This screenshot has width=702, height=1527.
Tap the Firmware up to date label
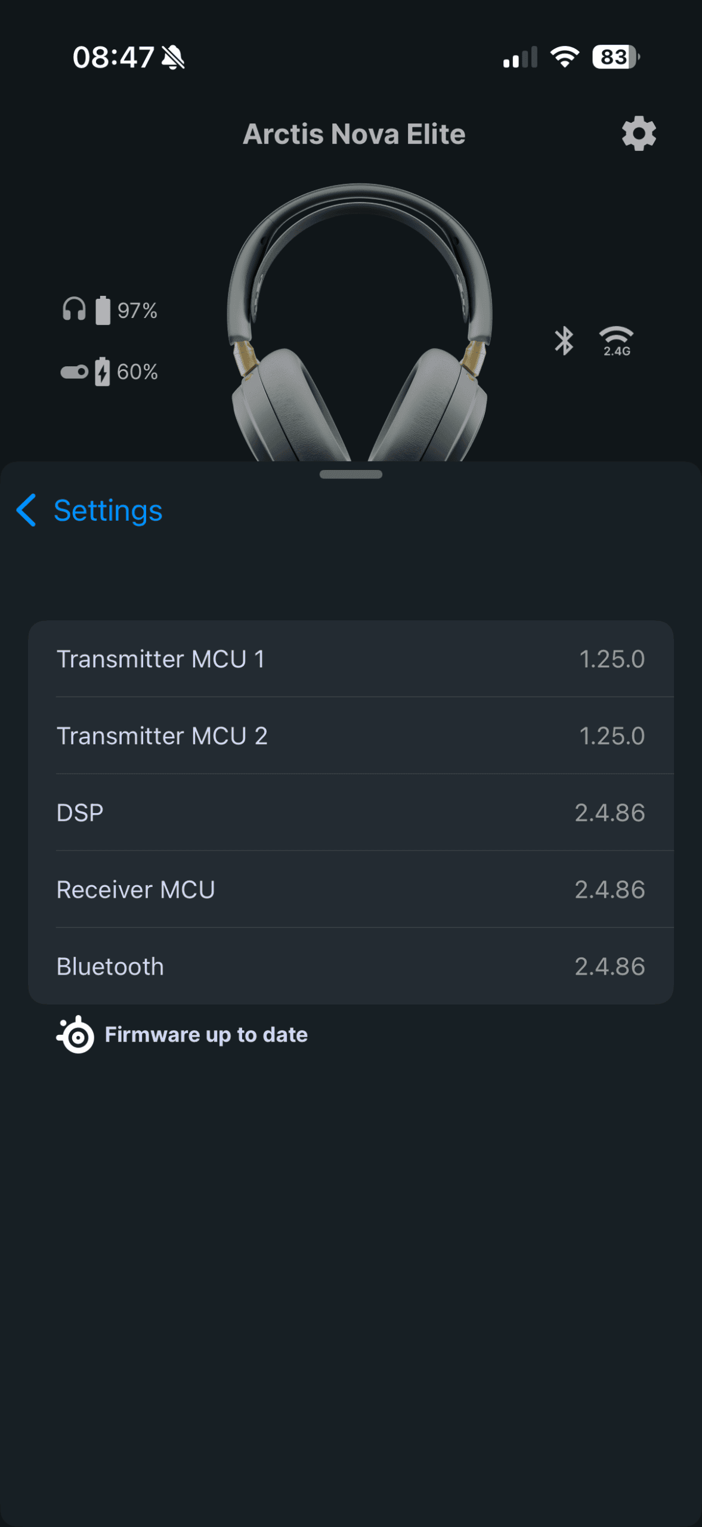pos(206,1035)
